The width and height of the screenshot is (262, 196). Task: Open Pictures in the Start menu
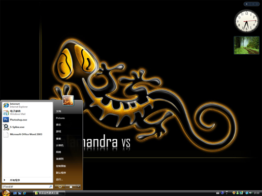tap(60, 118)
